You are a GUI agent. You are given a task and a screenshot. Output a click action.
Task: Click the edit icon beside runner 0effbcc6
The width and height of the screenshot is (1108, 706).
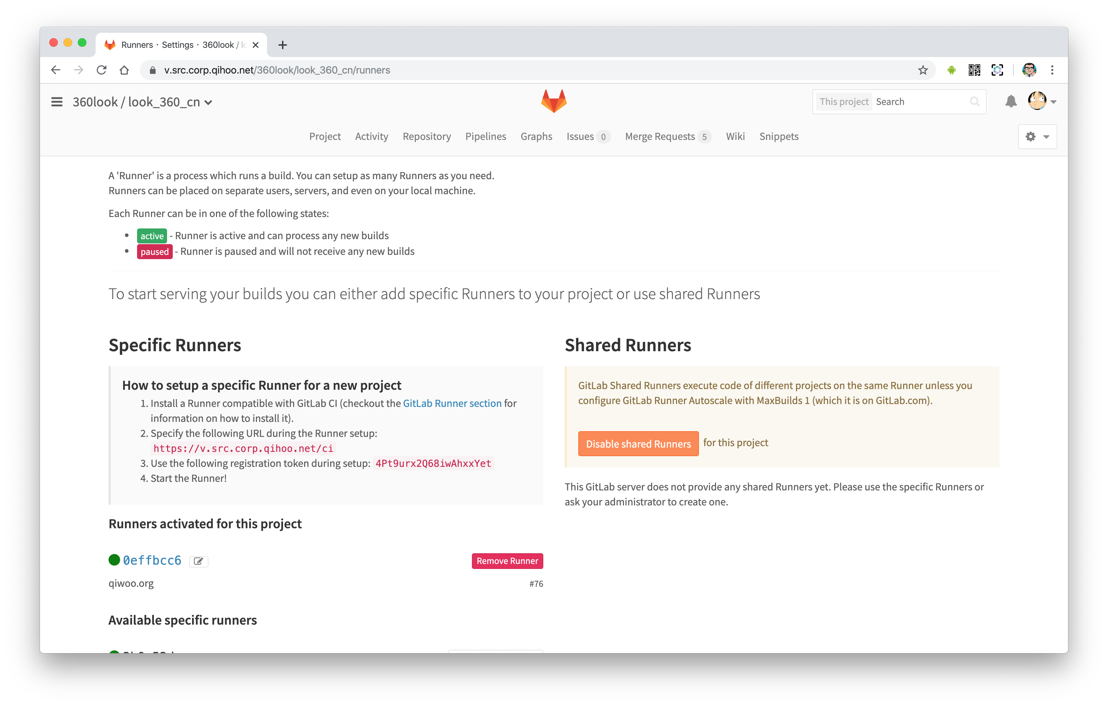[x=199, y=561]
